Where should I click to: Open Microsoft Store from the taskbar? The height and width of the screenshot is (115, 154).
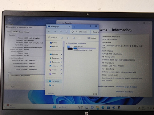coord(108,108)
